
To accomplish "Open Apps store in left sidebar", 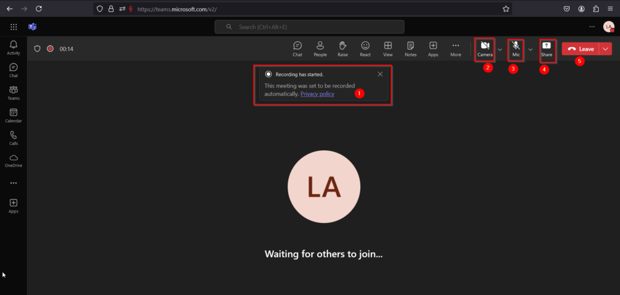I will coord(13,206).
